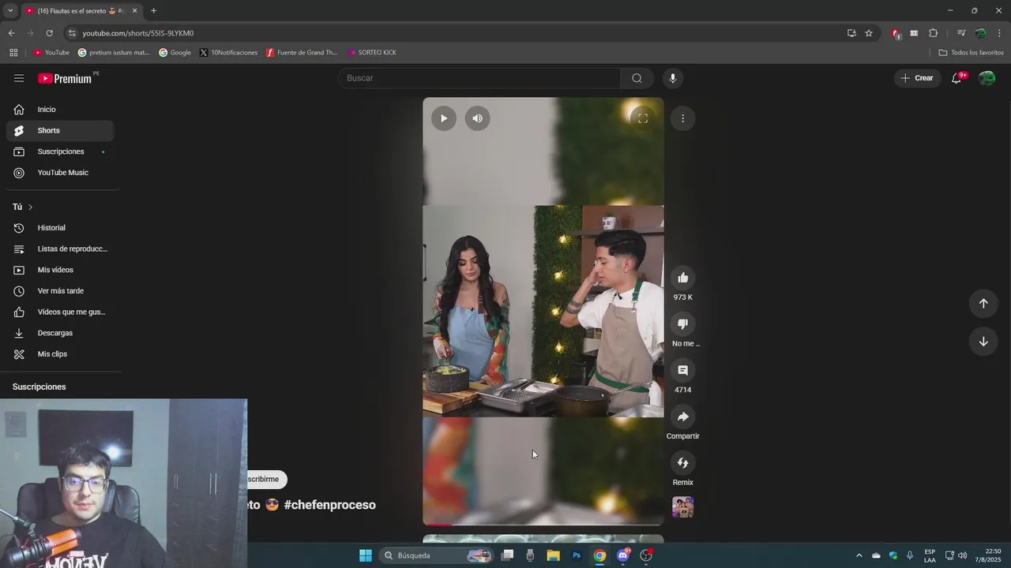Go back in the browser

pyautogui.click(x=11, y=33)
